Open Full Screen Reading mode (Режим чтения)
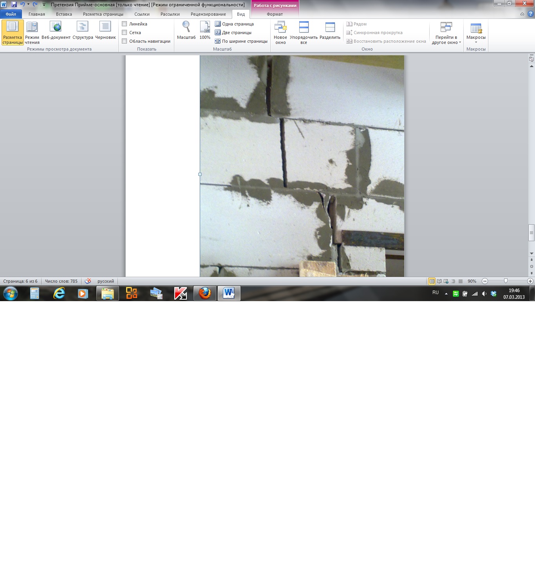535x576 pixels. (32, 33)
